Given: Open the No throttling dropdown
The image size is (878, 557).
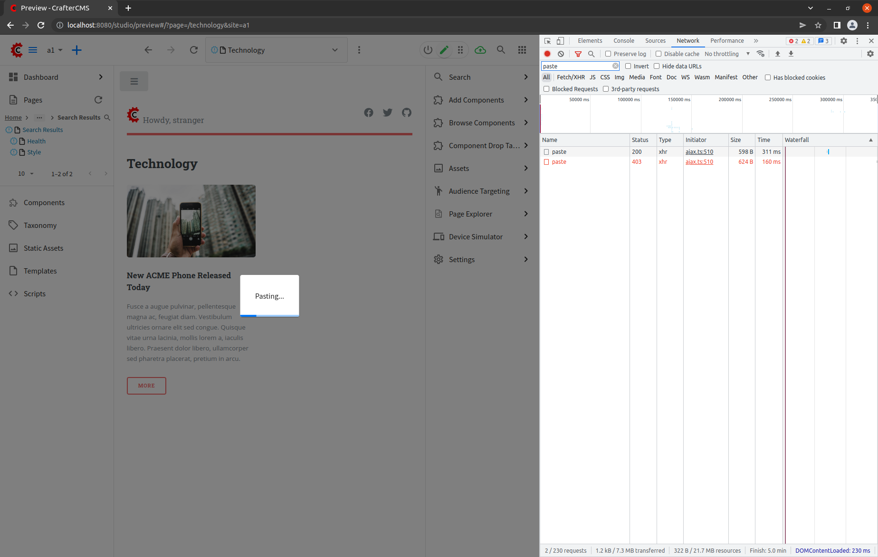Looking at the screenshot, I should (x=723, y=54).
